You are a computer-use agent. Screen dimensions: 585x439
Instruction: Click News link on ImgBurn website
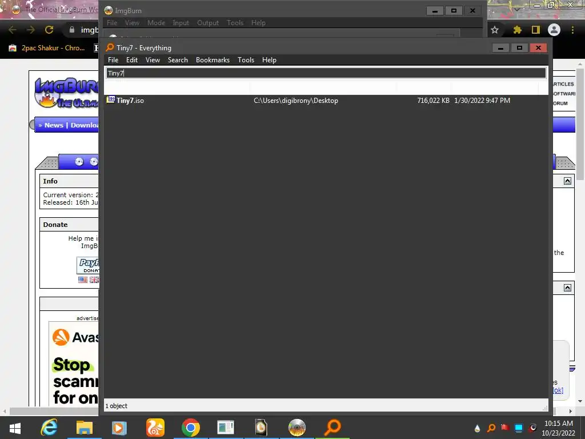[x=54, y=125]
